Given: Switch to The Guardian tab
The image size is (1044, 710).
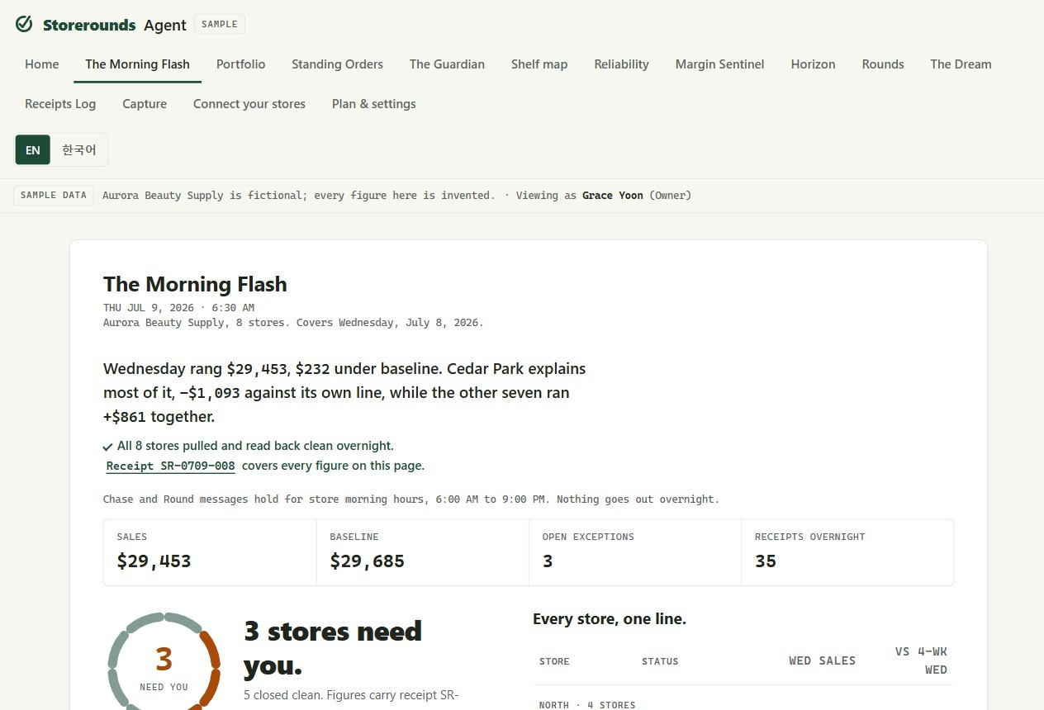Looking at the screenshot, I should pos(447,64).
